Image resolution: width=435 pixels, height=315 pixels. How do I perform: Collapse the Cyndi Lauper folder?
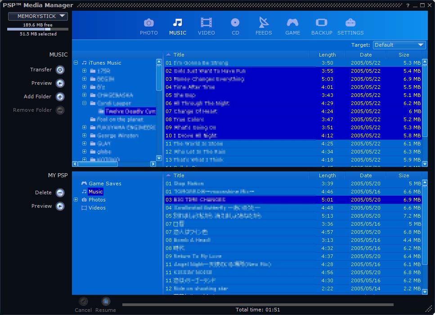click(84, 103)
